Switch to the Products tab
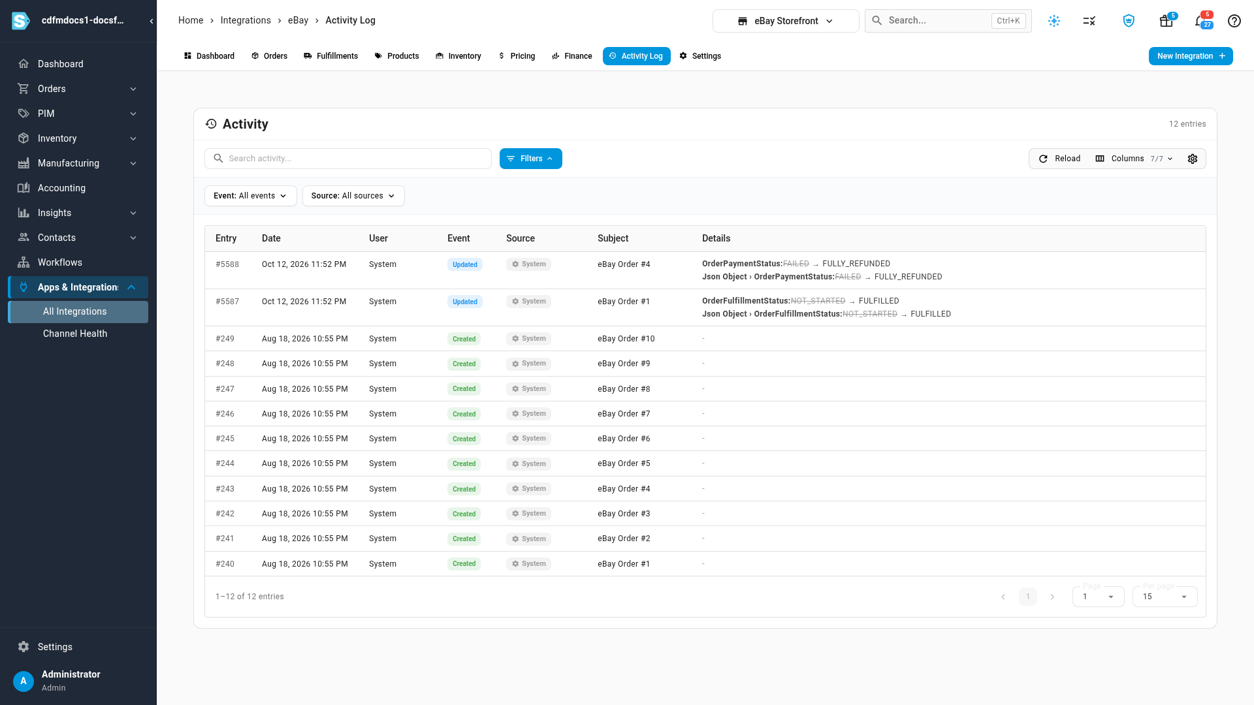The height and width of the screenshot is (705, 1254). 396,56
